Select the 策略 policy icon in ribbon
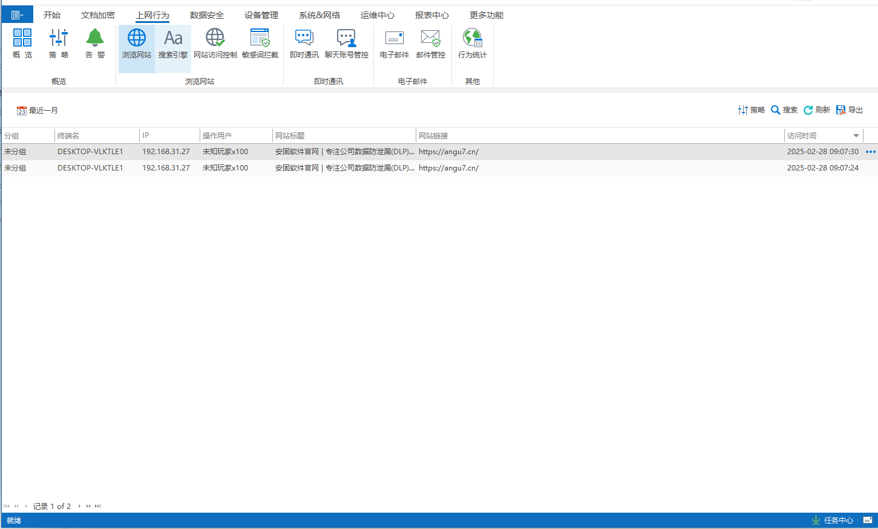This screenshot has height=529, width=878. [59, 44]
